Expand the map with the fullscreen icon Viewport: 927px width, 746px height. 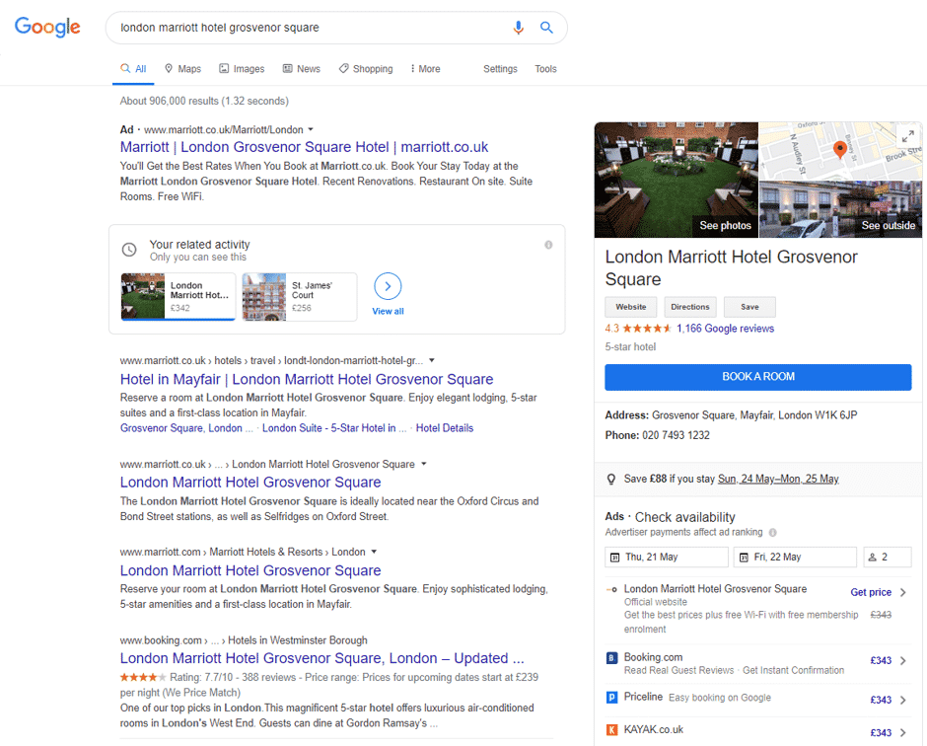click(x=908, y=136)
